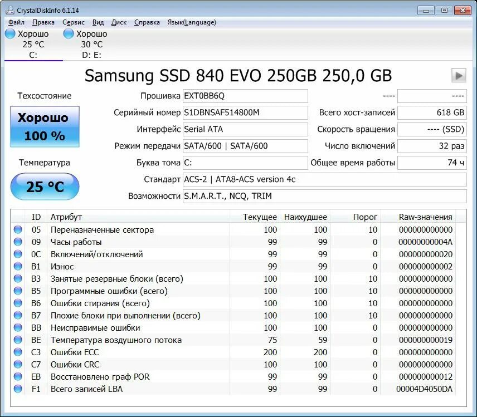Viewport: 477px width, 417px height.
Task: Click status orb for Температура воздушного потока row
Action: 18,340
